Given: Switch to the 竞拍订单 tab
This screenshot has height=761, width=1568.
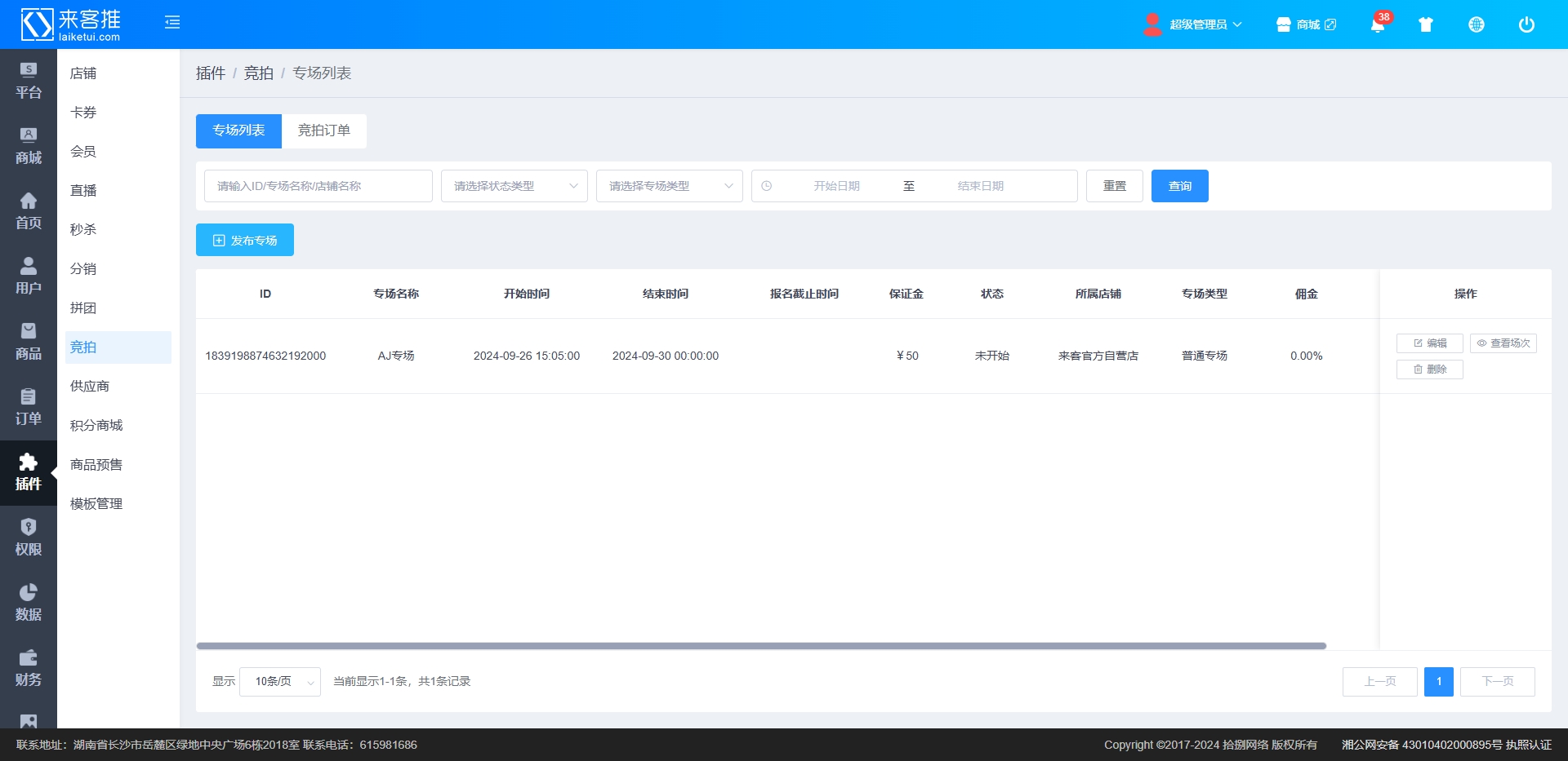Looking at the screenshot, I should pyautogui.click(x=323, y=131).
